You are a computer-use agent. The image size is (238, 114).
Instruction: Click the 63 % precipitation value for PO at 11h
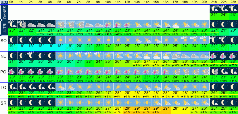click(x=118, y=81)
